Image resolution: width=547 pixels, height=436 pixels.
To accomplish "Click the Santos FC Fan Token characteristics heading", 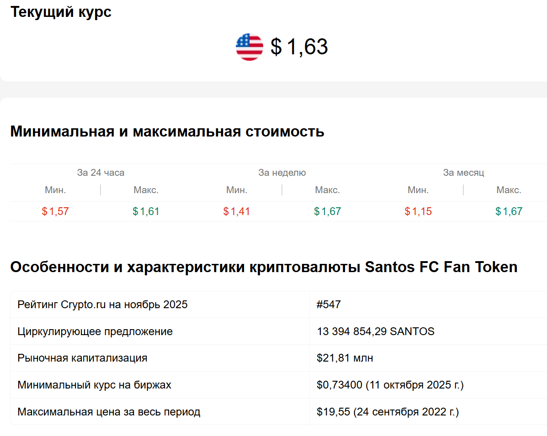I will click(x=264, y=267).
